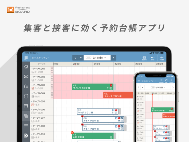Viewport: 189px width, 142px height.
Task: Open the iPad hamburger menu (メニュー)
Action: [26, 58]
